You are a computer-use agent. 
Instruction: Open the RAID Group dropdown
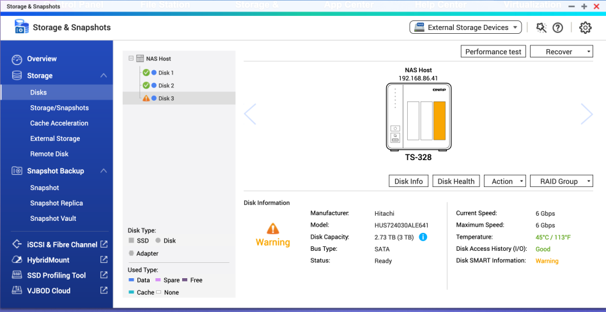[561, 181]
